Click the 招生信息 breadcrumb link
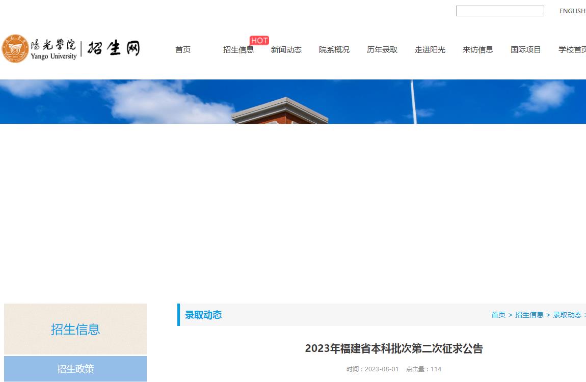 tap(529, 315)
